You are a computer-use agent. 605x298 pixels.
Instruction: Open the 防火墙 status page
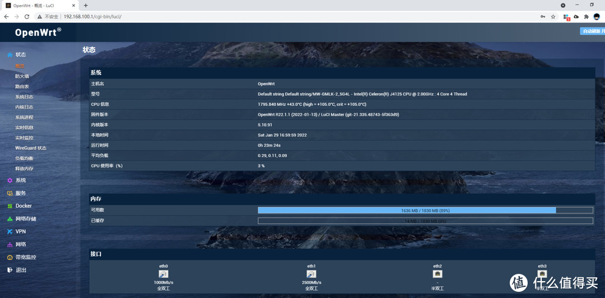[22, 76]
